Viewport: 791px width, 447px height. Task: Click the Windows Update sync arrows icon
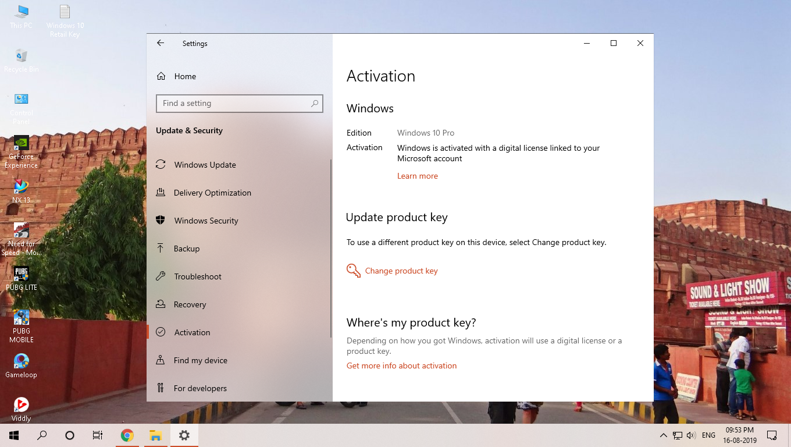tap(161, 165)
